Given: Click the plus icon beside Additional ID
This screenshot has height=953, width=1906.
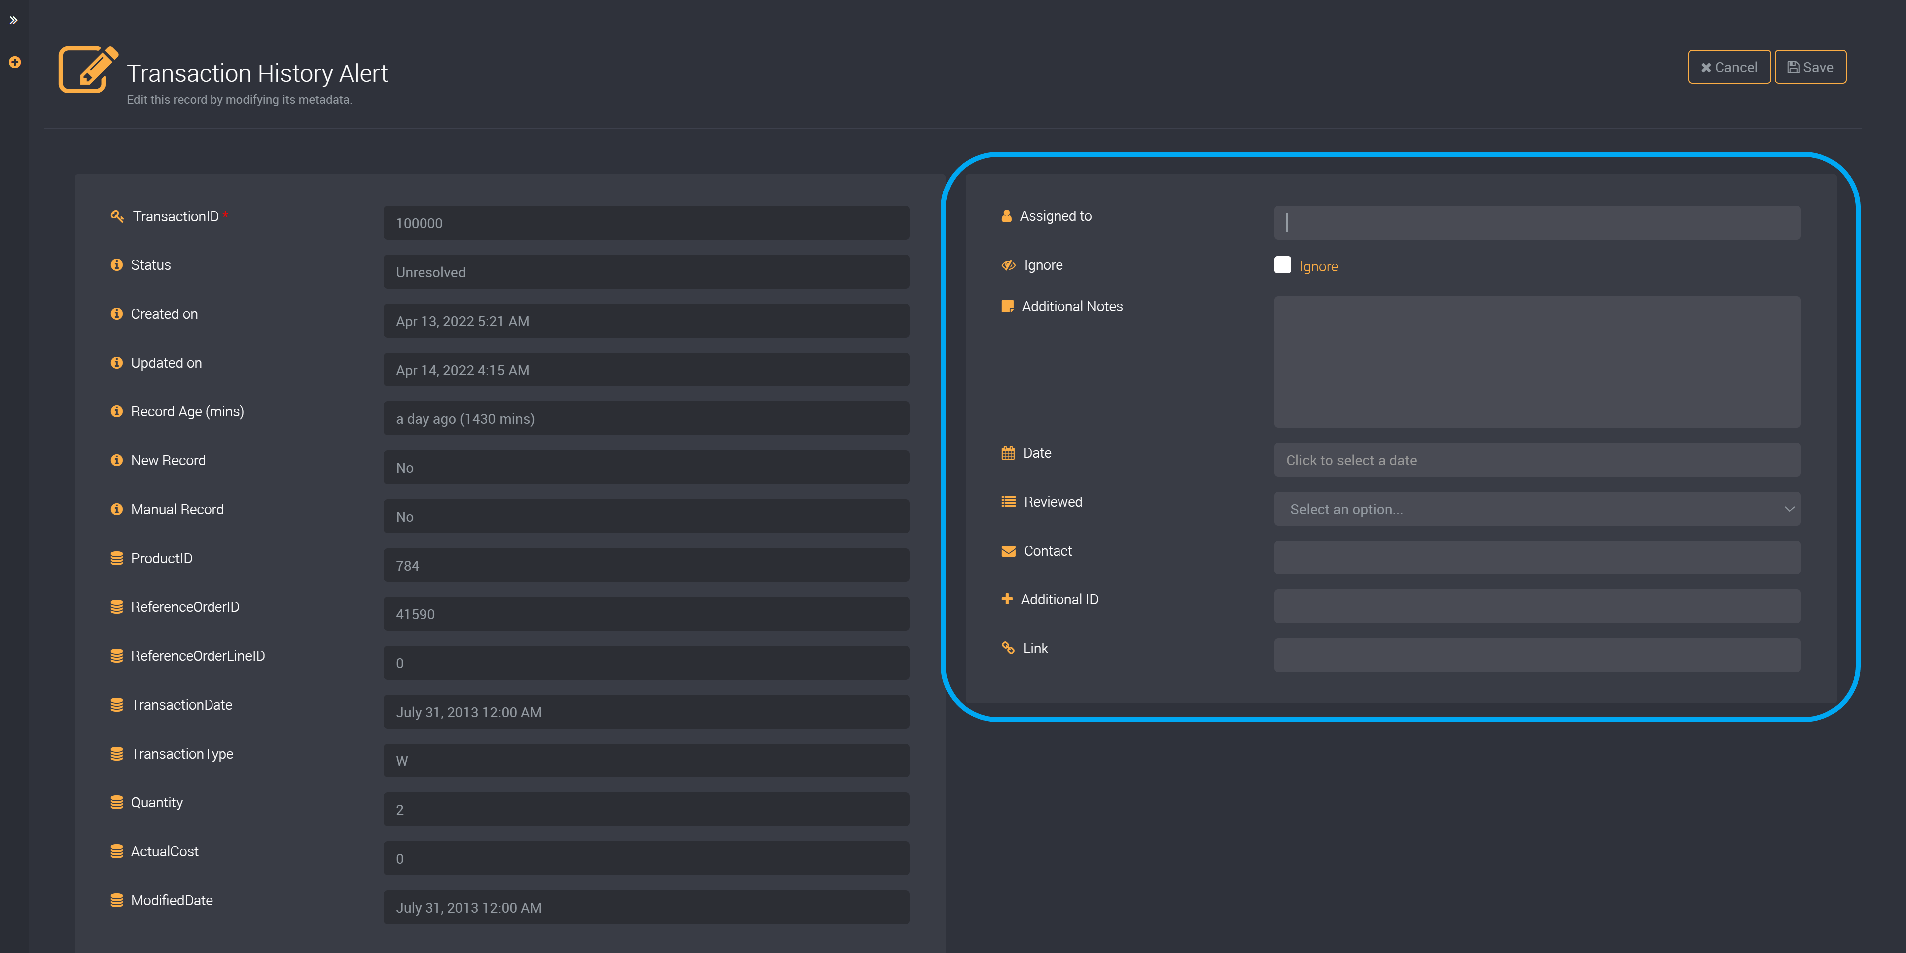Looking at the screenshot, I should coord(1006,599).
